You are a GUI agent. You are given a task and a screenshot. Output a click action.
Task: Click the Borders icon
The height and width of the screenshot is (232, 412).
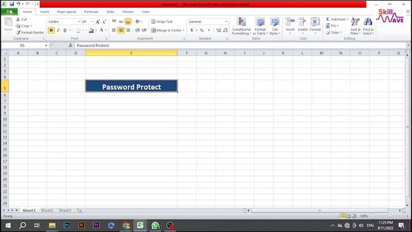pos(78,30)
